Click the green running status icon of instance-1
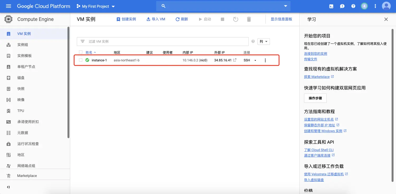Viewport: 396px width, 194px height. click(x=87, y=60)
